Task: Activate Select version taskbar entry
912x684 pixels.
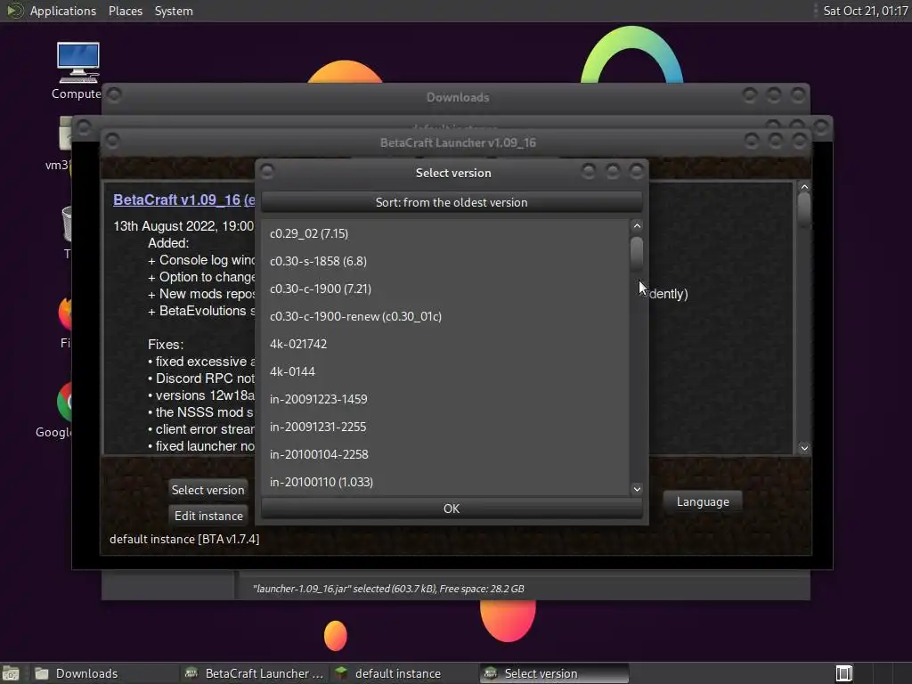Action: click(x=554, y=673)
